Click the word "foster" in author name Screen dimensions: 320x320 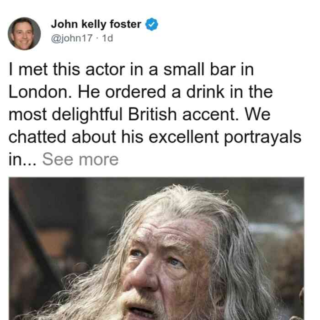tap(125, 24)
